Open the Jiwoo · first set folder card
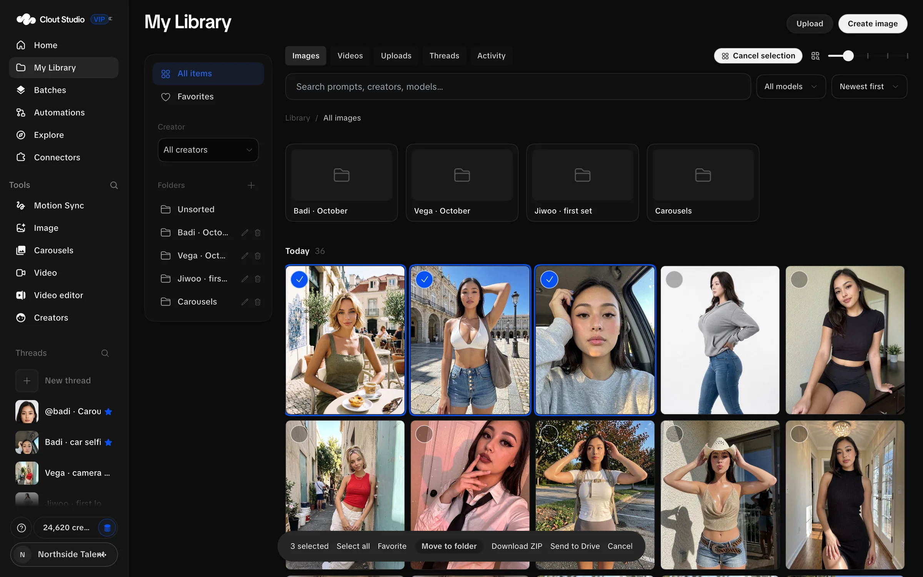Viewport: 923px width, 577px height. tap(582, 183)
